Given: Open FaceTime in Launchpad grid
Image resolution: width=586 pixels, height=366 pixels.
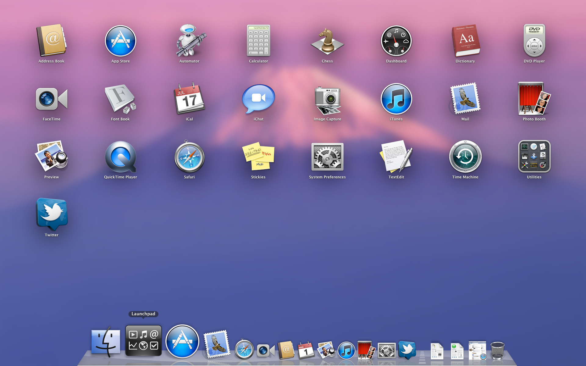Looking at the screenshot, I should [51, 99].
